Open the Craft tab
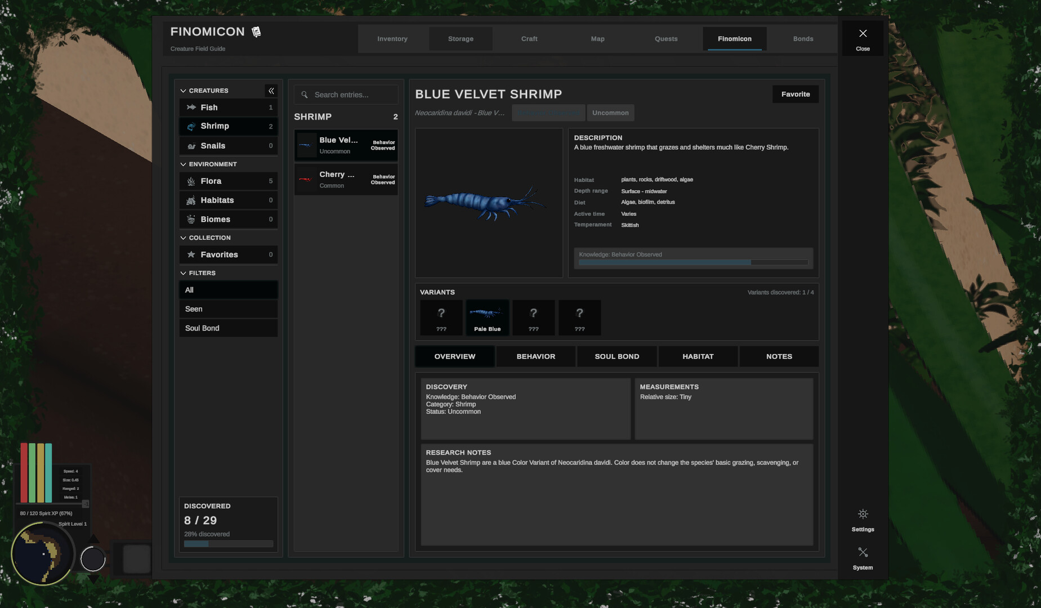This screenshot has width=1041, height=608. pyautogui.click(x=529, y=39)
